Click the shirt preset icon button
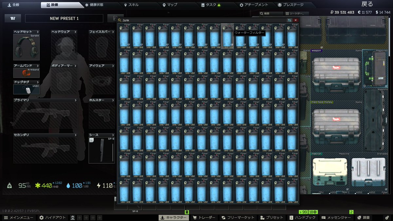This screenshot has width=393, height=221. click(13, 18)
